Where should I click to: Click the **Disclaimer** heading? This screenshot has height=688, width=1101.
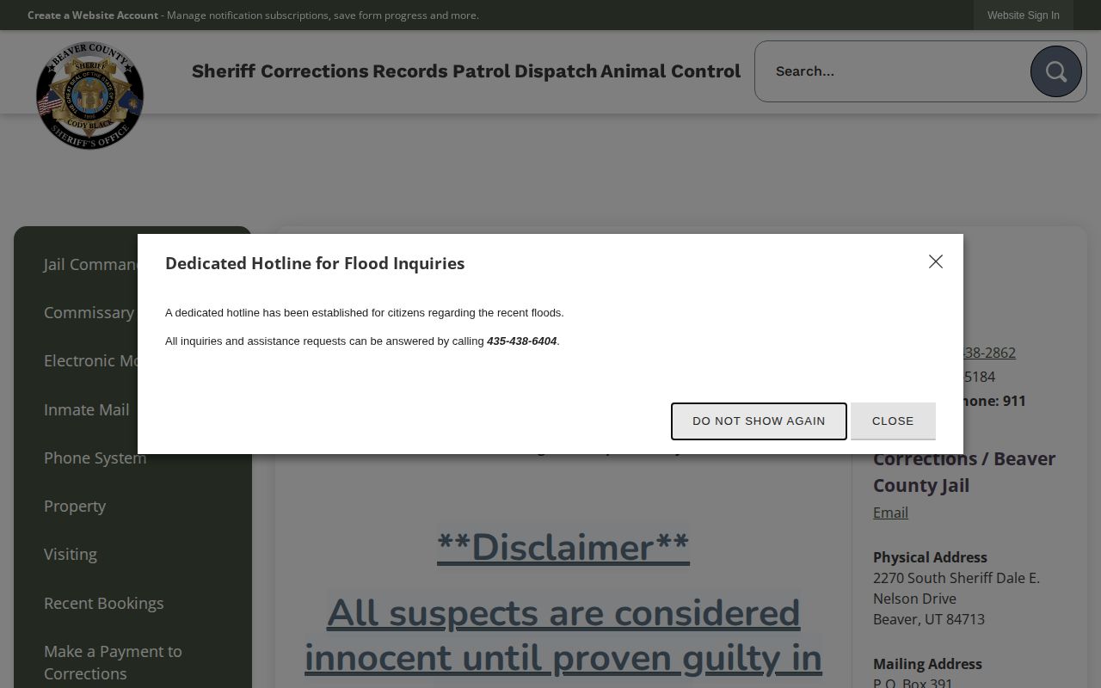(x=563, y=547)
